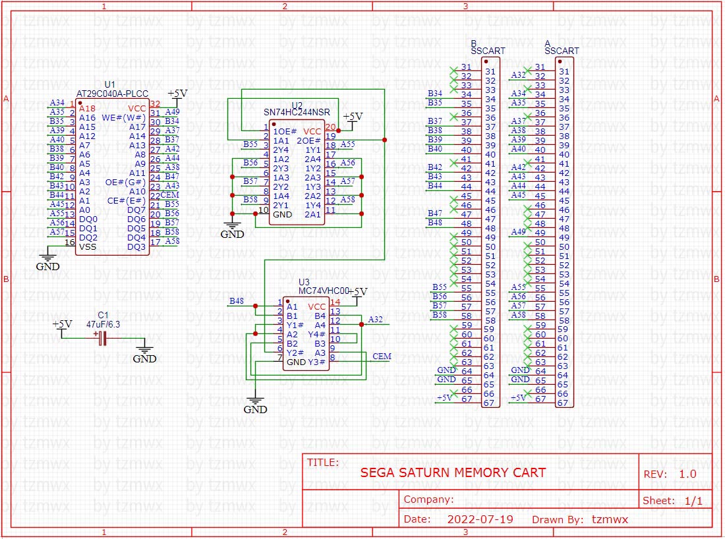Click the A58 net label at U2 pin 12
This screenshot has width=725, height=539.
click(348, 200)
